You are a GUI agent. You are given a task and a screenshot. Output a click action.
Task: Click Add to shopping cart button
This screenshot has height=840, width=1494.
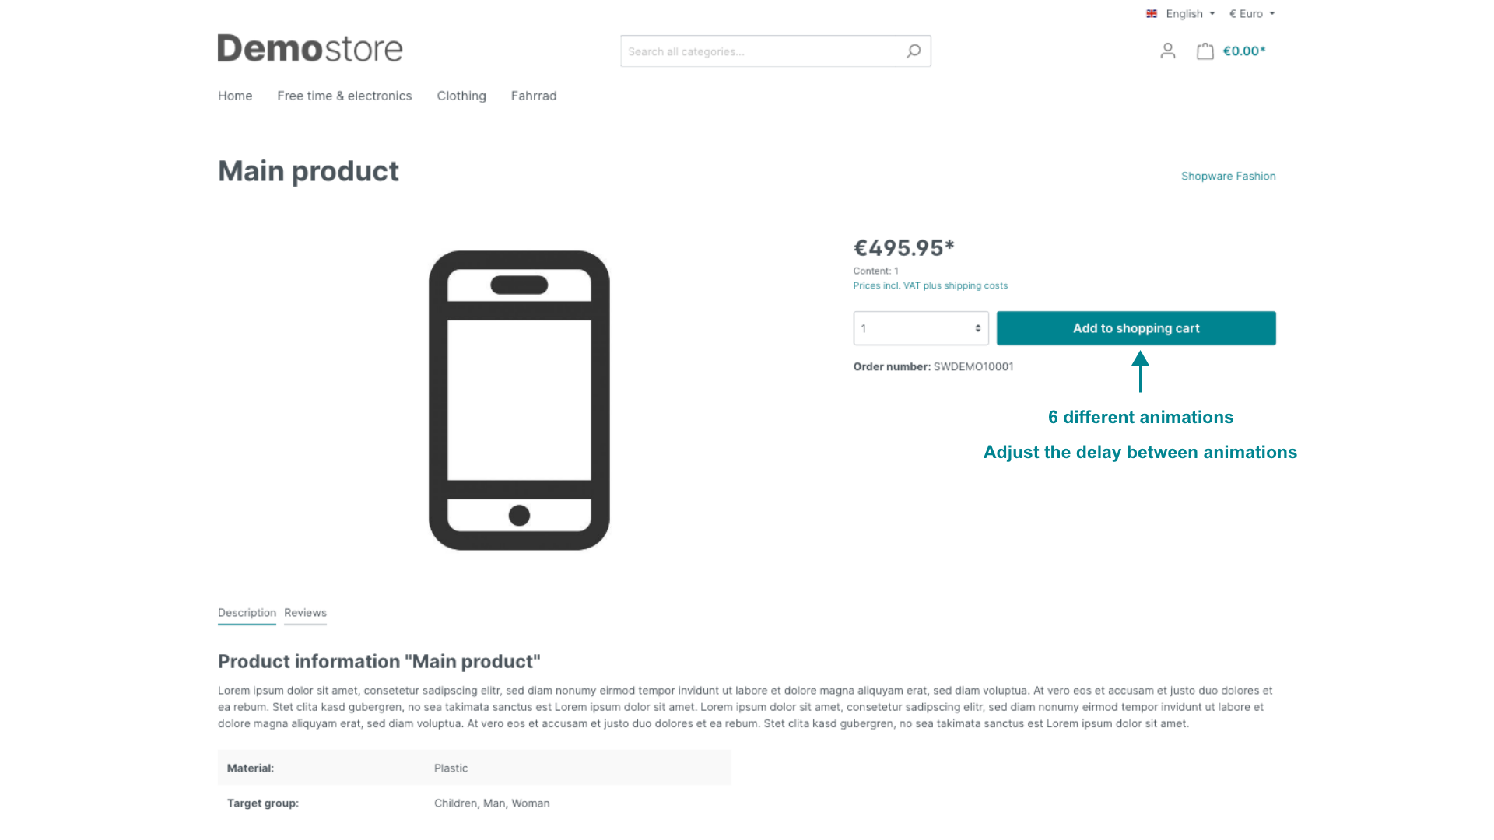[x=1136, y=328]
